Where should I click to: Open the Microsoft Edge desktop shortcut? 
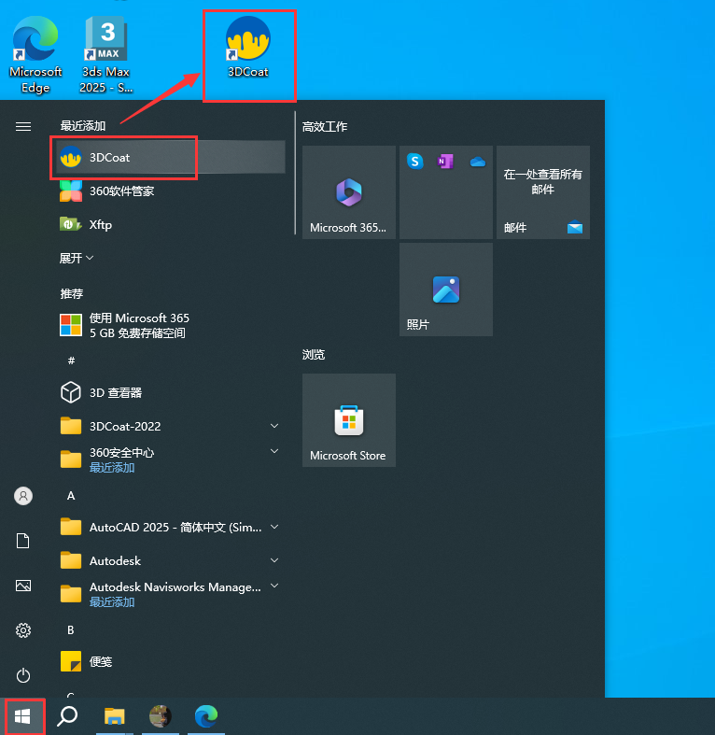click(35, 55)
